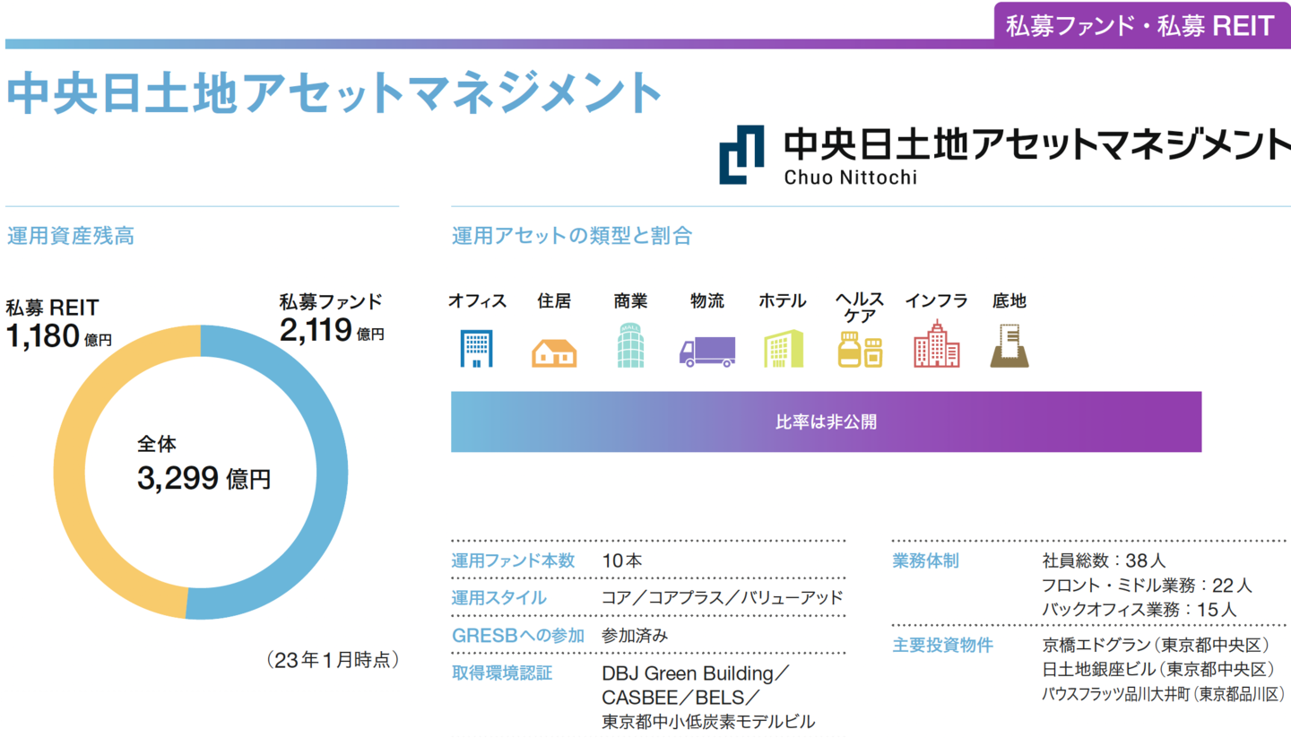Click the 運用資産残高 section heading

[x=71, y=237]
